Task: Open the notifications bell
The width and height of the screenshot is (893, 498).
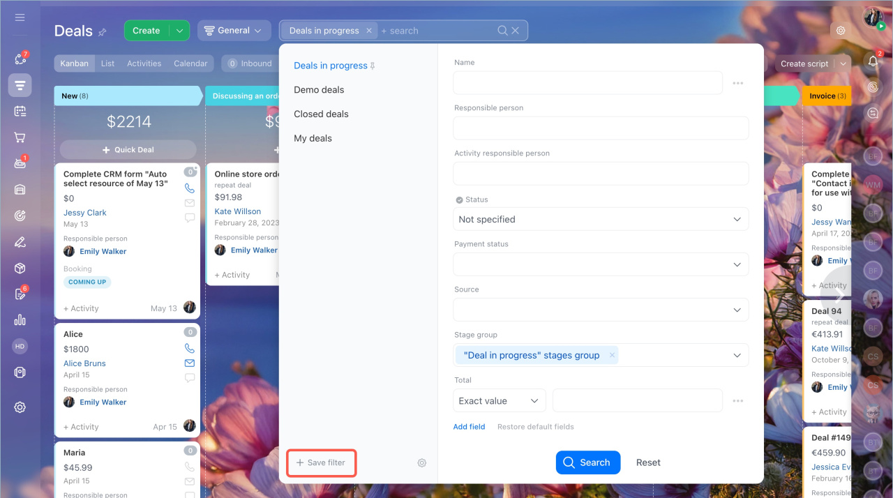Action: click(873, 61)
